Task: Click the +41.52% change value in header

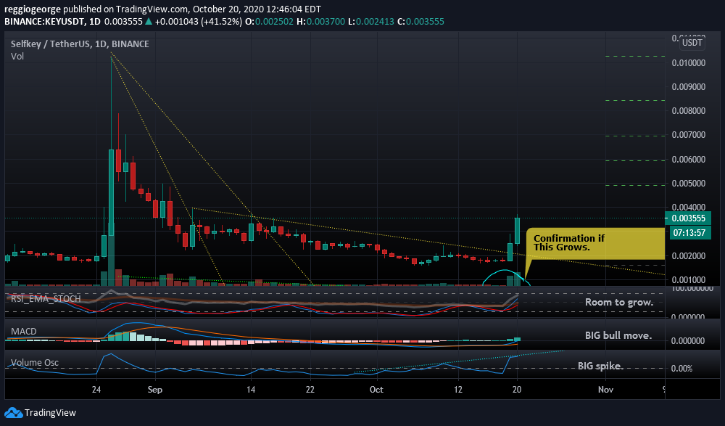Action: pyautogui.click(x=221, y=21)
